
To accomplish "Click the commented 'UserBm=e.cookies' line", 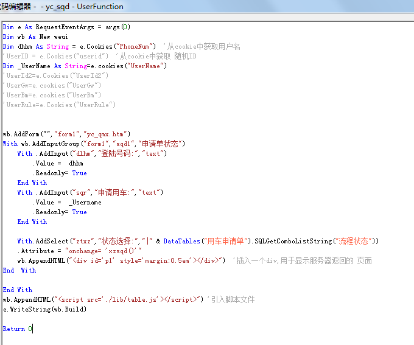I will tap(52, 96).
